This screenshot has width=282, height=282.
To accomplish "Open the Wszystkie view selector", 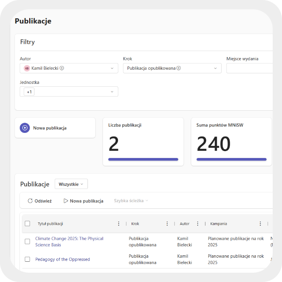I will (x=71, y=184).
